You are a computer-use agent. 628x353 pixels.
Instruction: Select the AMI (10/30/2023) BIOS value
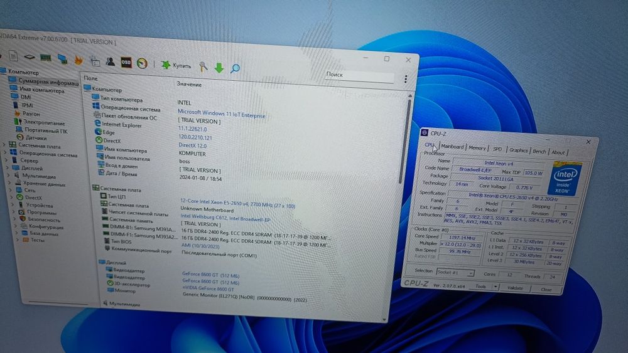(200, 245)
